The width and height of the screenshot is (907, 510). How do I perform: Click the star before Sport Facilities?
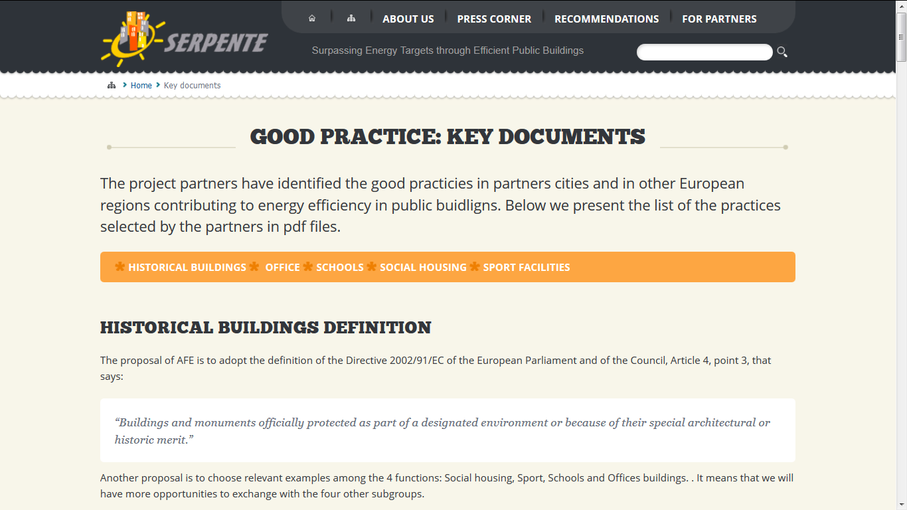(x=475, y=267)
